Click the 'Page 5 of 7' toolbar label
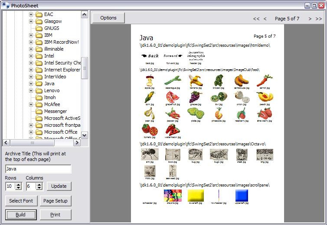Image resolution: width=327 pixels, height=225 pixels. (x=287, y=19)
